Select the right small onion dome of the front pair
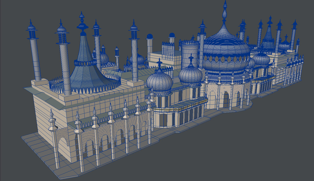The height and width of the screenshot is (181, 314). point(191,75)
